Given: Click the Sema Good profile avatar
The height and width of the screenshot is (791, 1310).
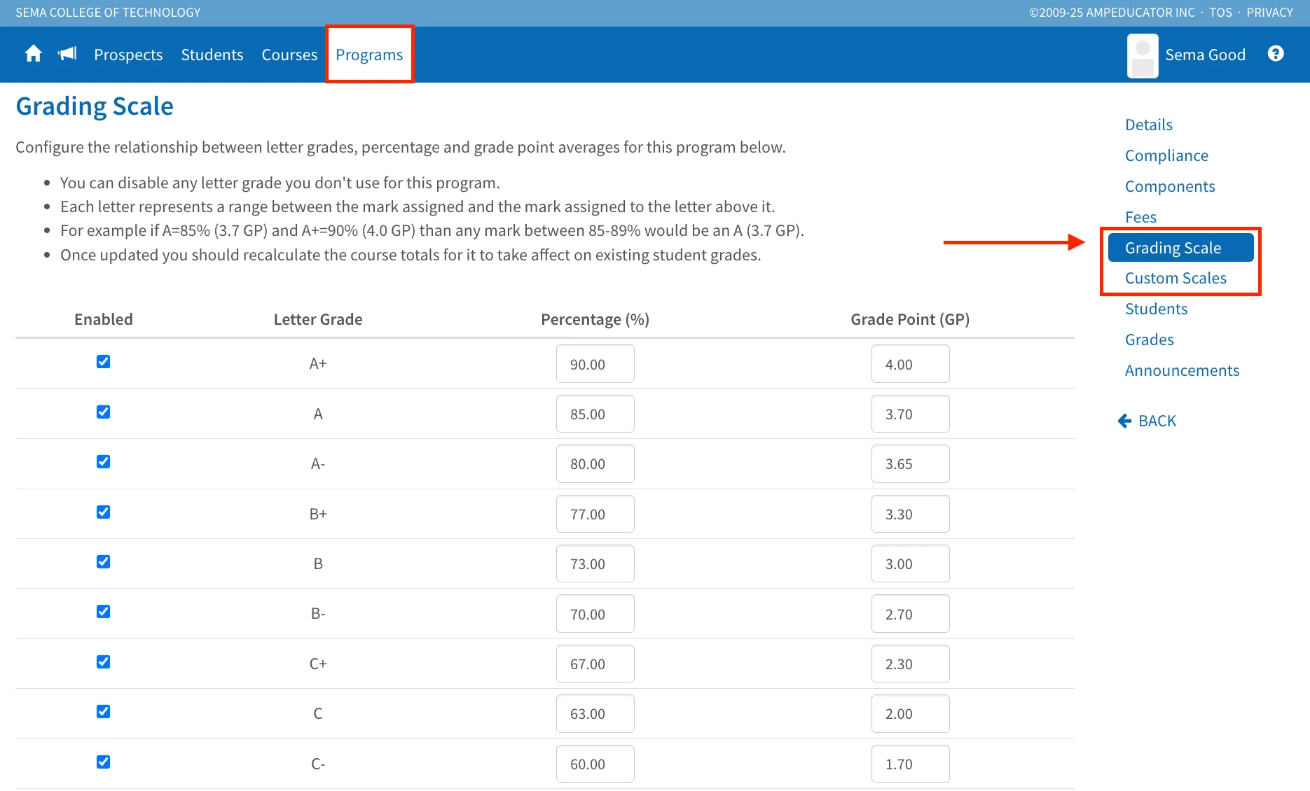Looking at the screenshot, I should (x=1143, y=55).
